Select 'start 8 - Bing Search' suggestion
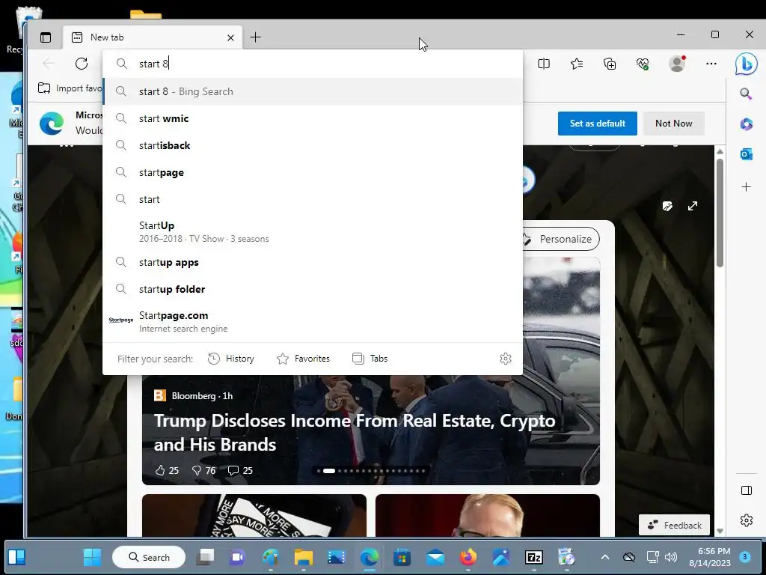Screen dimensions: 766x575 pos(313,91)
